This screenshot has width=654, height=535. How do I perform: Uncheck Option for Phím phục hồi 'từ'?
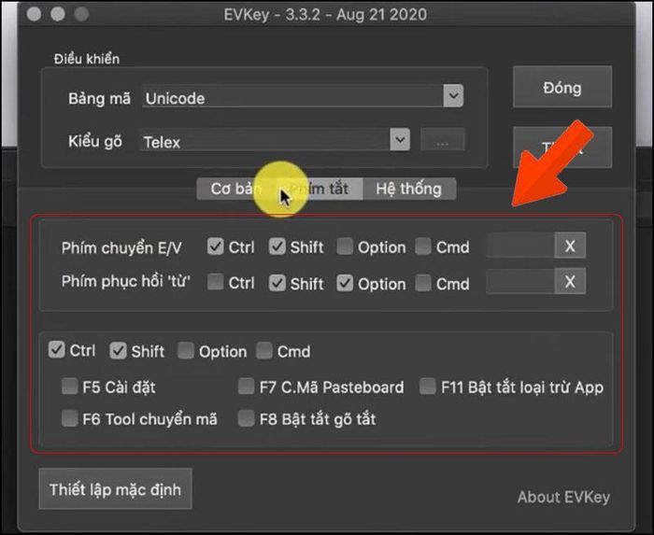point(345,283)
